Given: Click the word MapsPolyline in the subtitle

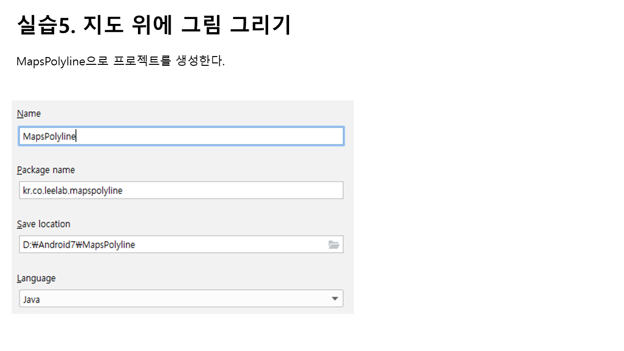Looking at the screenshot, I should [51, 61].
